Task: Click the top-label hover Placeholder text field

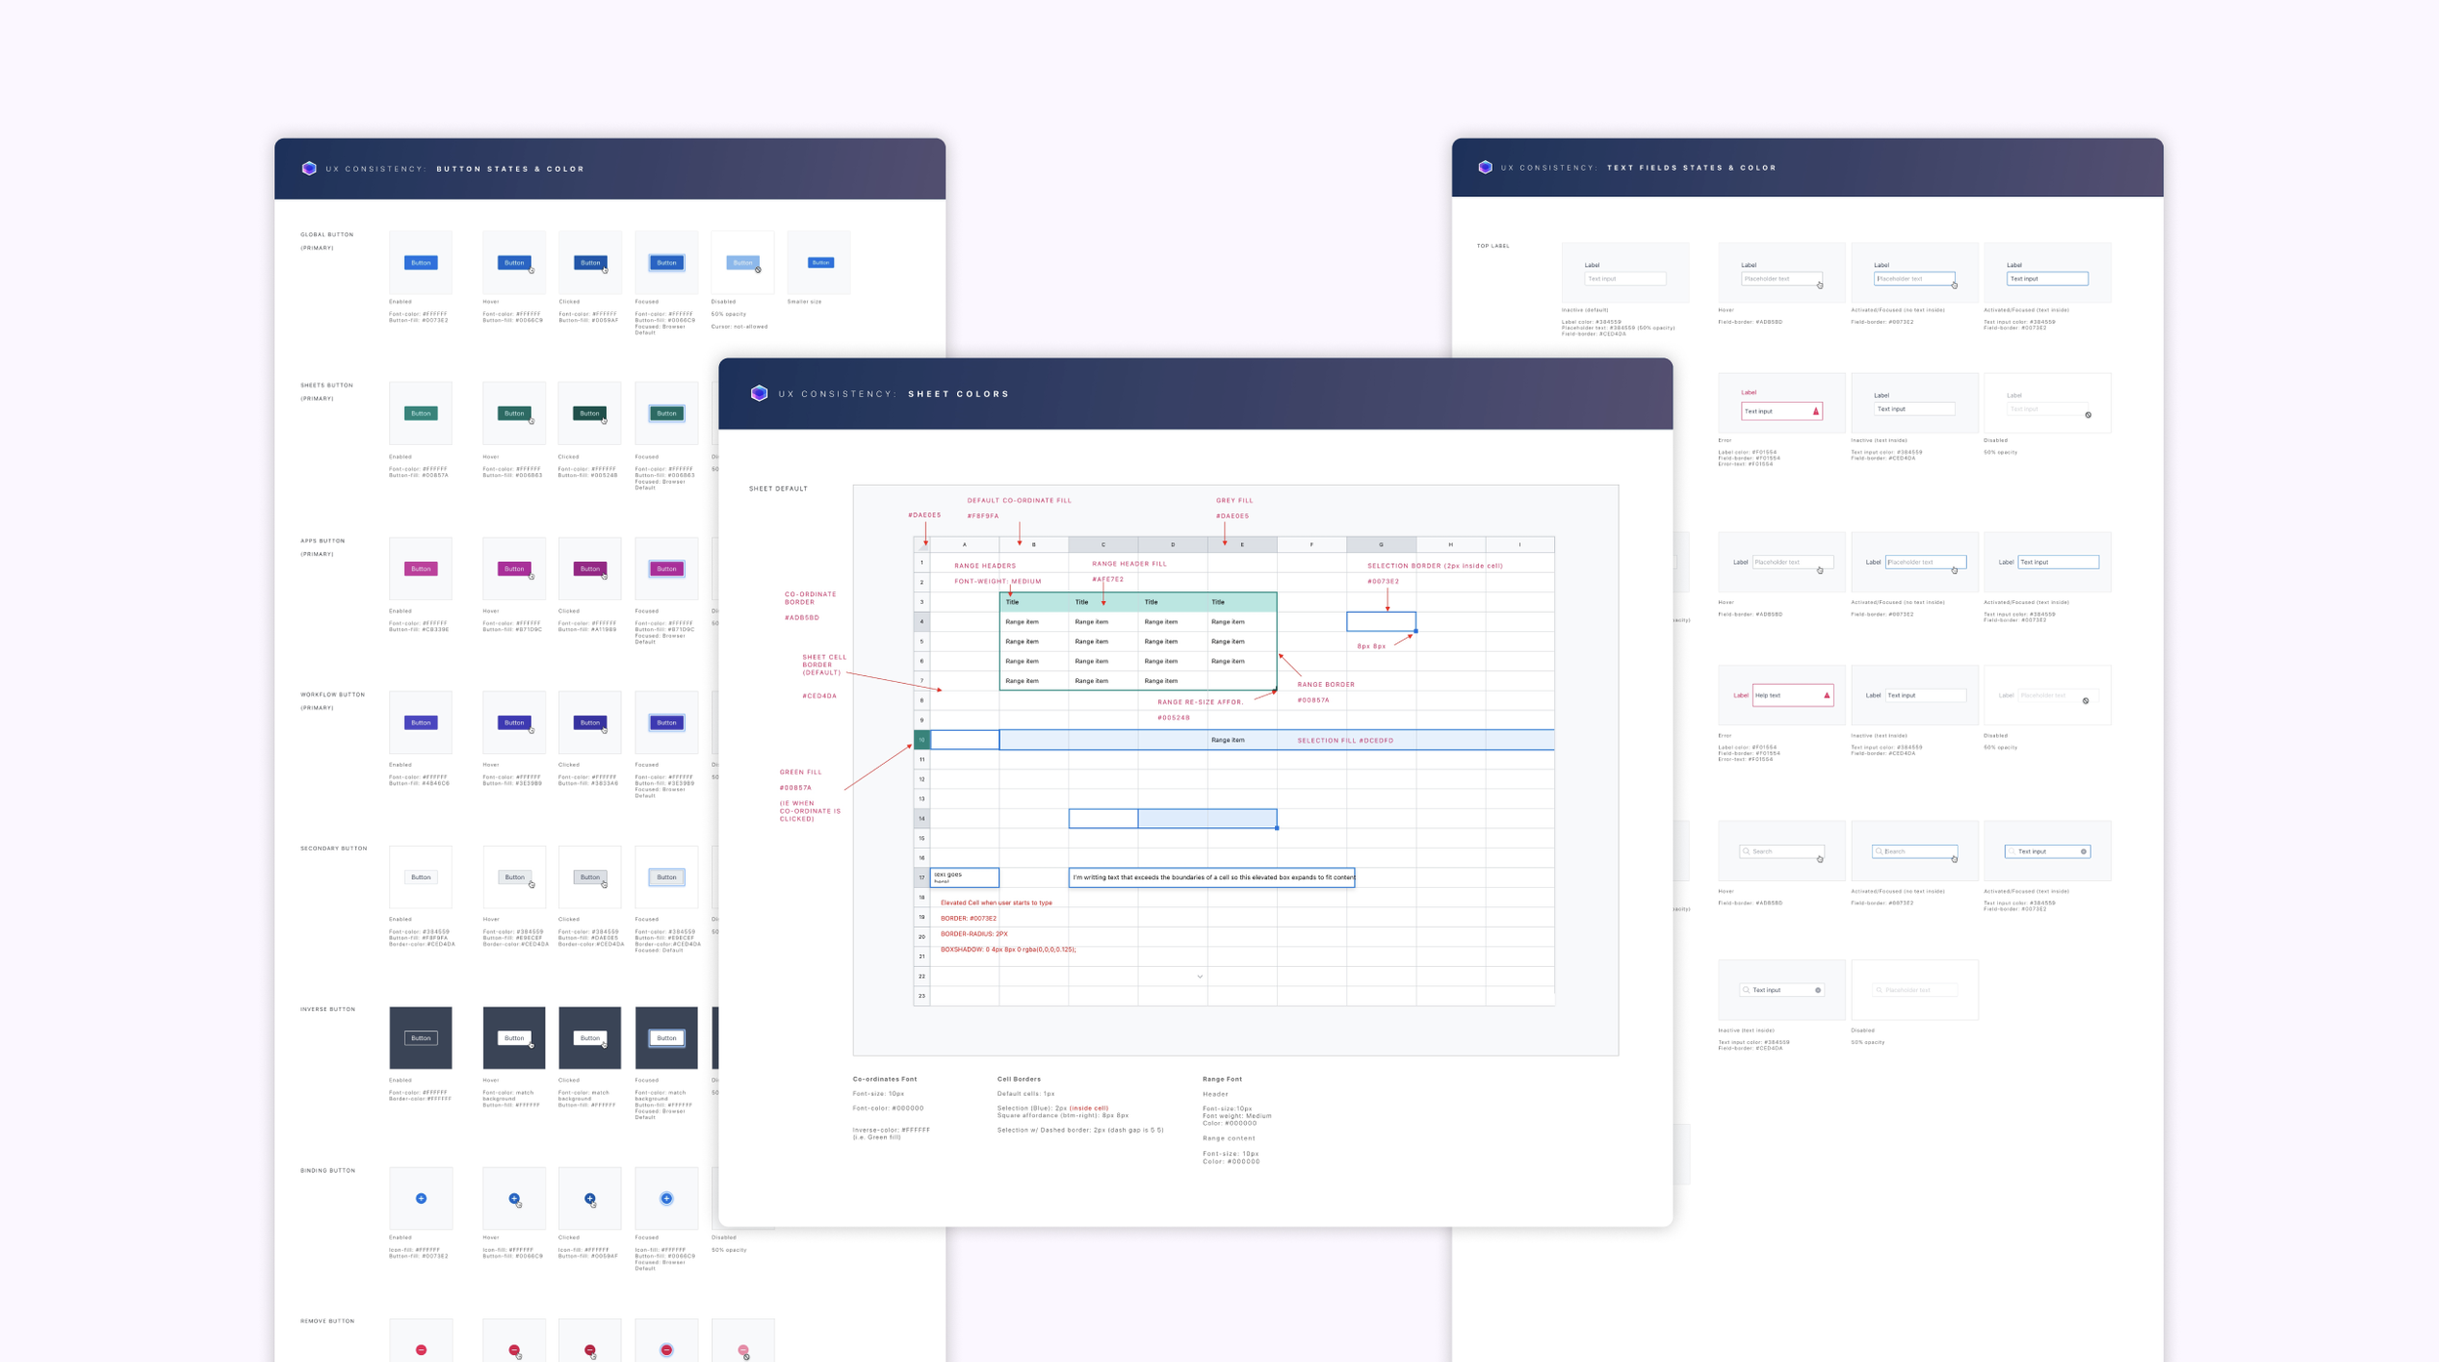Action: 1781,279
